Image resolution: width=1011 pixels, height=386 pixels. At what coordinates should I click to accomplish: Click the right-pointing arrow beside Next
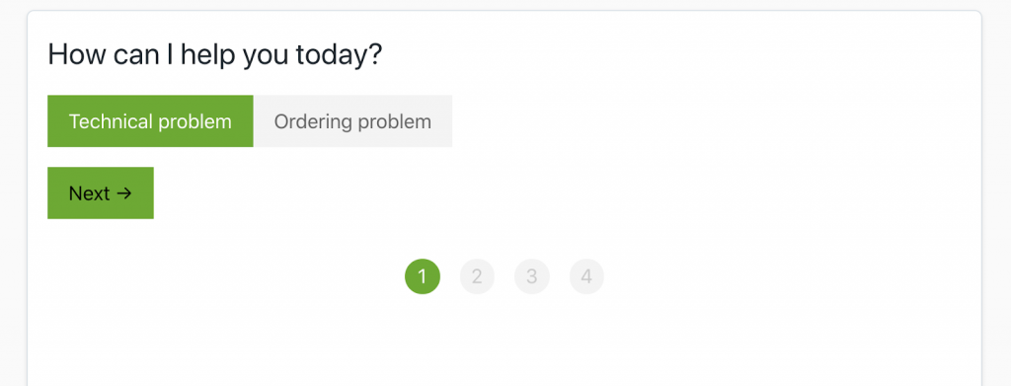coord(124,193)
